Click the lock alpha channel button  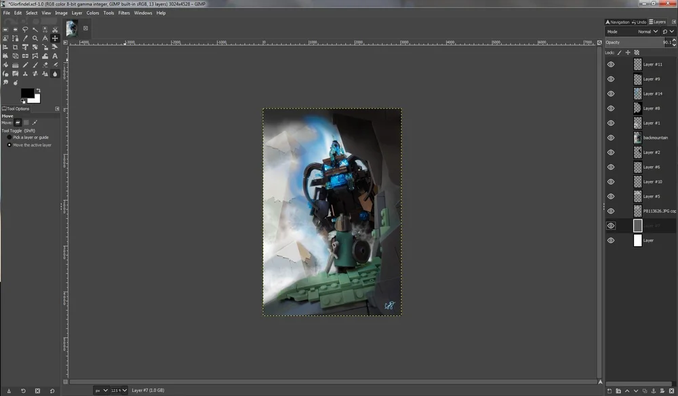pyautogui.click(x=637, y=52)
